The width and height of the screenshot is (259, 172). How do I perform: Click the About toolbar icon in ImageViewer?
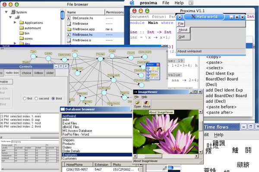(x=146, y=104)
